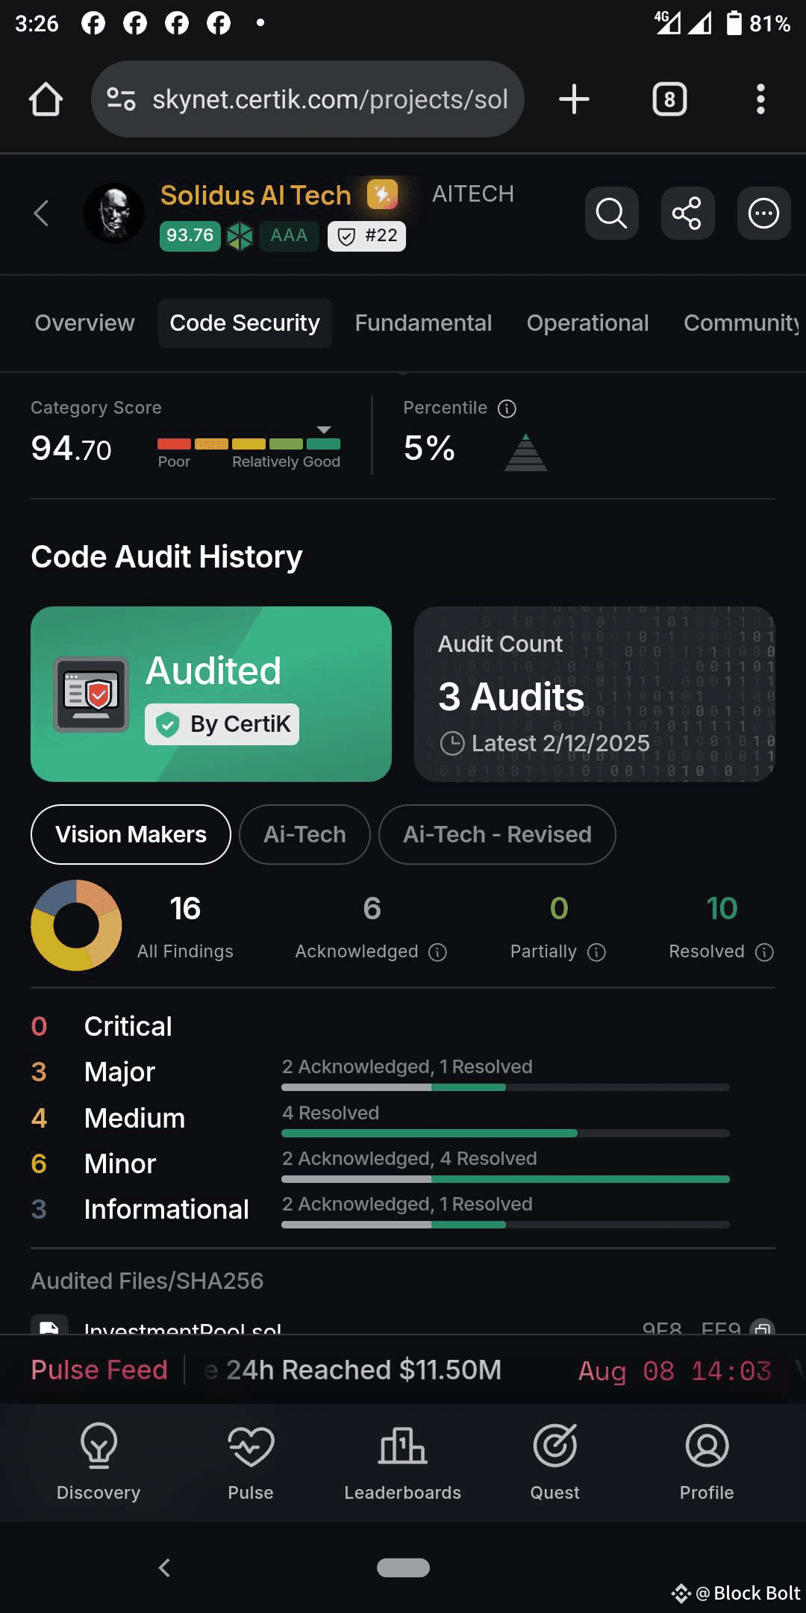Image resolution: width=806 pixels, height=1613 pixels.
Task: Tap the Acknowledged info icon
Action: tap(438, 952)
